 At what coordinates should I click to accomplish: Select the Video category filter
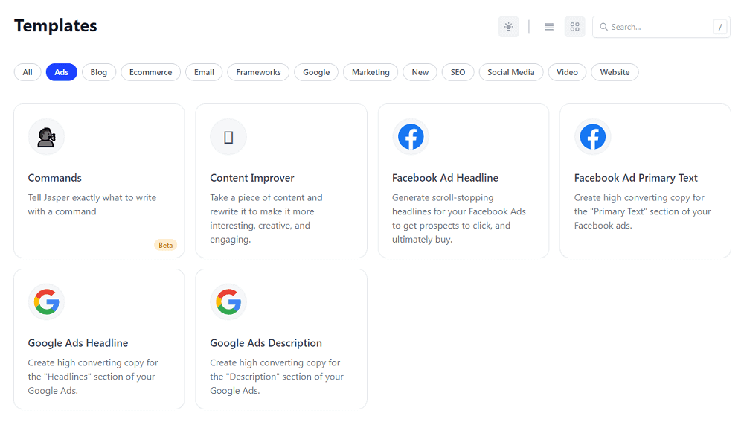567,72
